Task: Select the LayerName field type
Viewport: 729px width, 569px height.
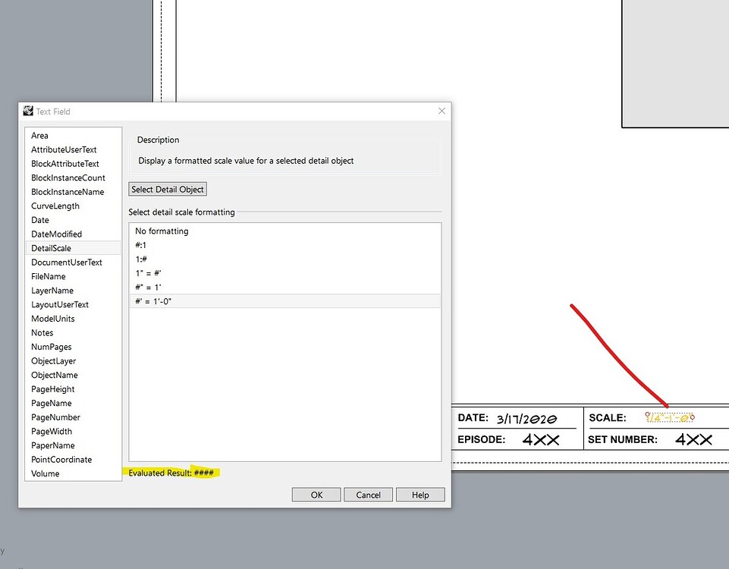Action: point(52,290)
